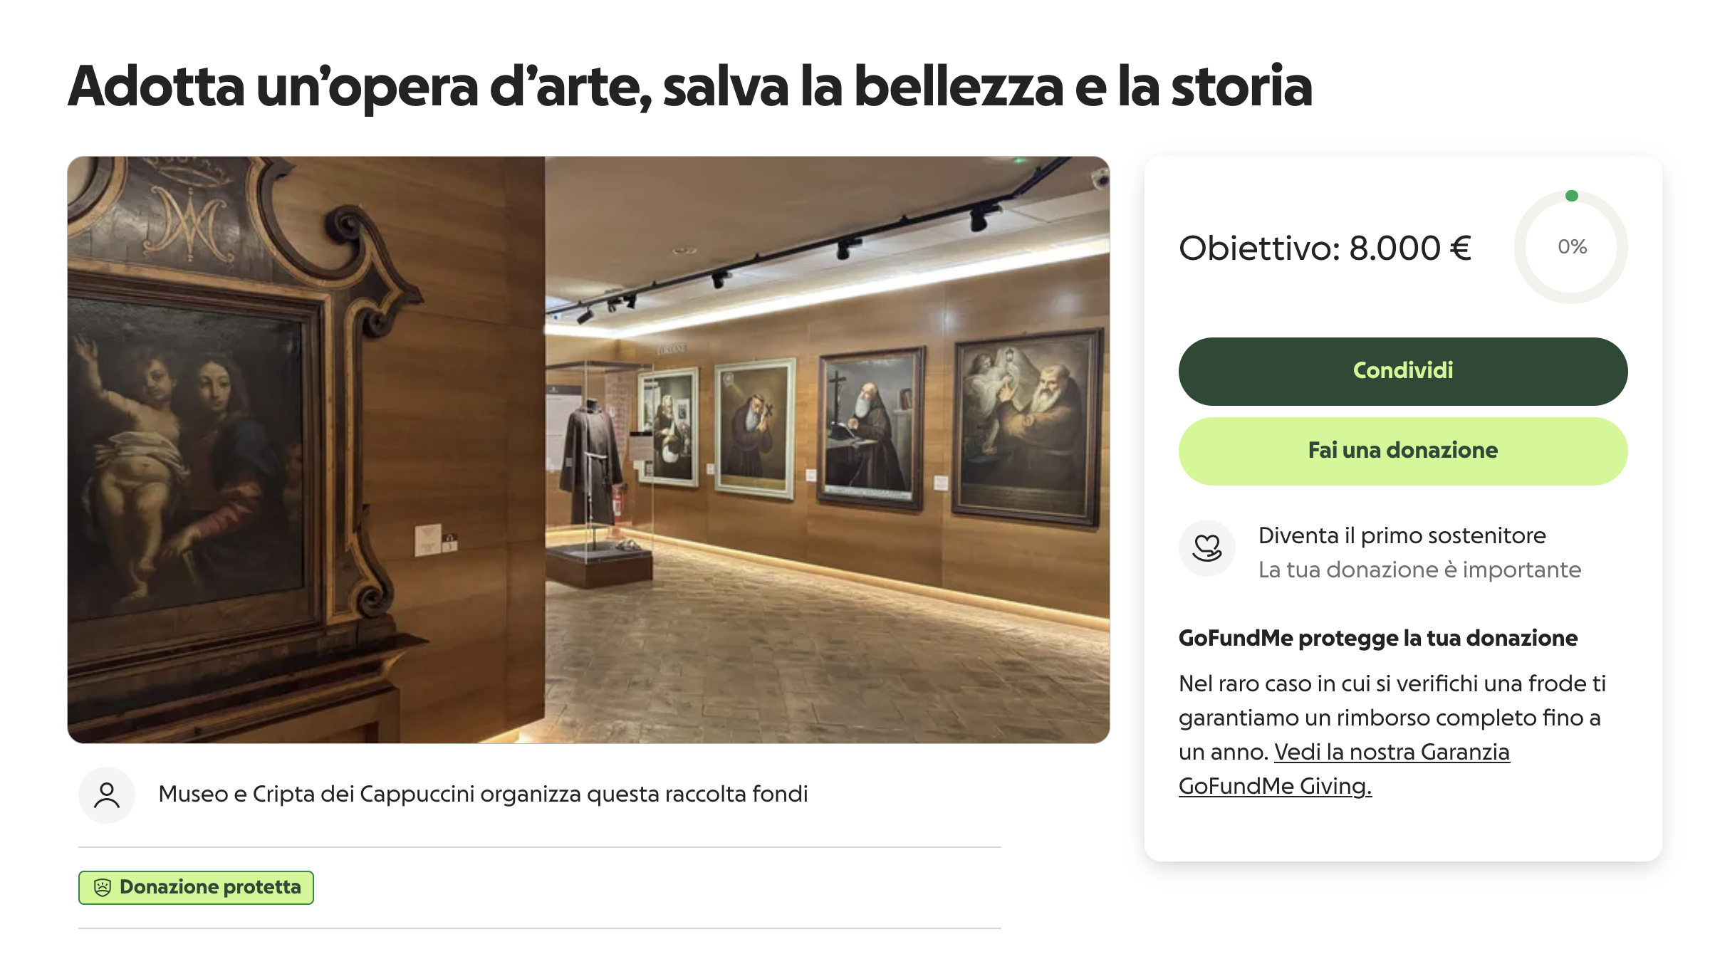Click the 0% circular progress indicator
Screen dimensions: 1715x954
pos(1571,247)
